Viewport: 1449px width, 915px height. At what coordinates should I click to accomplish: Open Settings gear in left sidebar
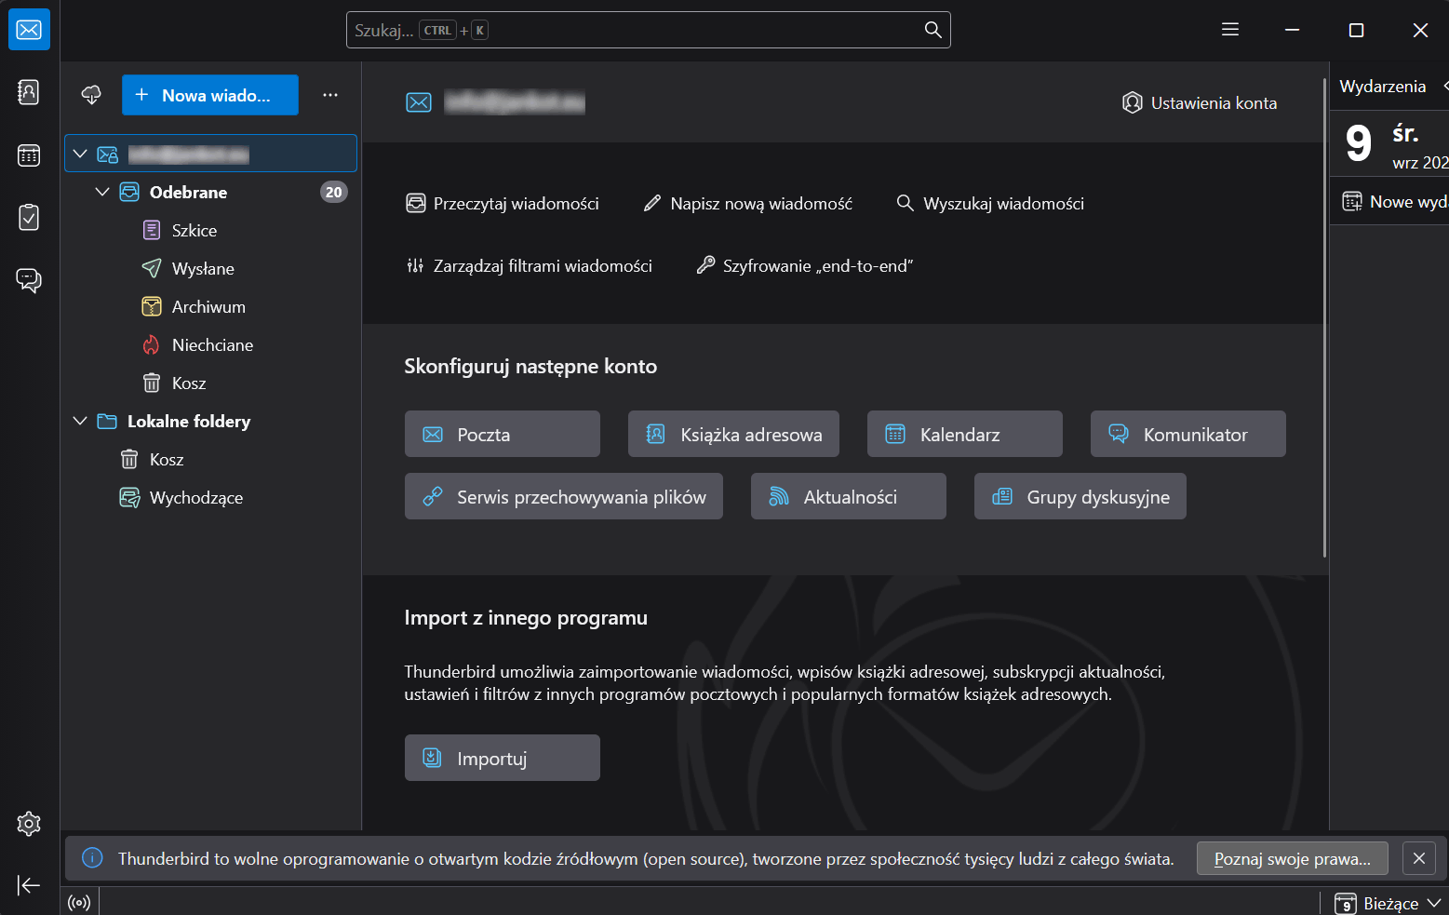[29, 824]
